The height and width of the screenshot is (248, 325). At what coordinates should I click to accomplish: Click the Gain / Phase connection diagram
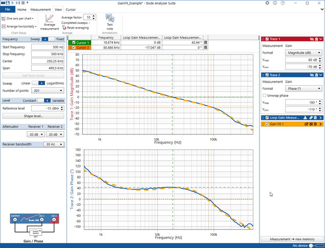pos(34,225)
